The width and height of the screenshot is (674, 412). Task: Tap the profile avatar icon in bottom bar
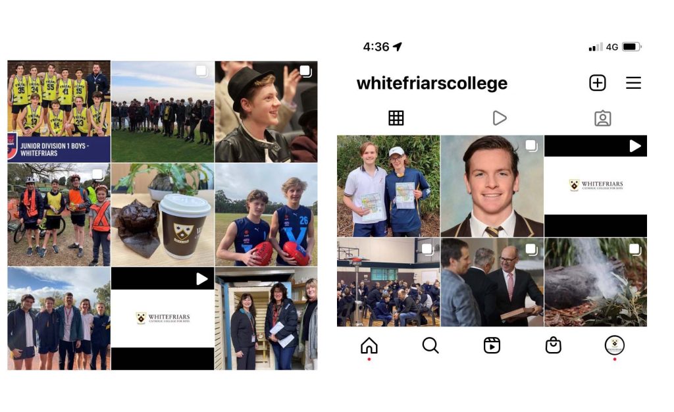pos(614,345)
